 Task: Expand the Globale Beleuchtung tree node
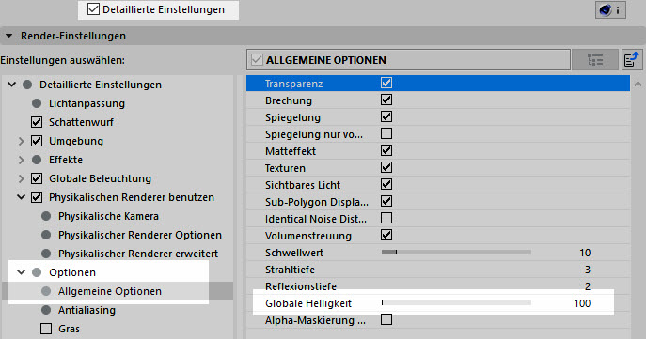pyautogui.click(x=22, y=178)
